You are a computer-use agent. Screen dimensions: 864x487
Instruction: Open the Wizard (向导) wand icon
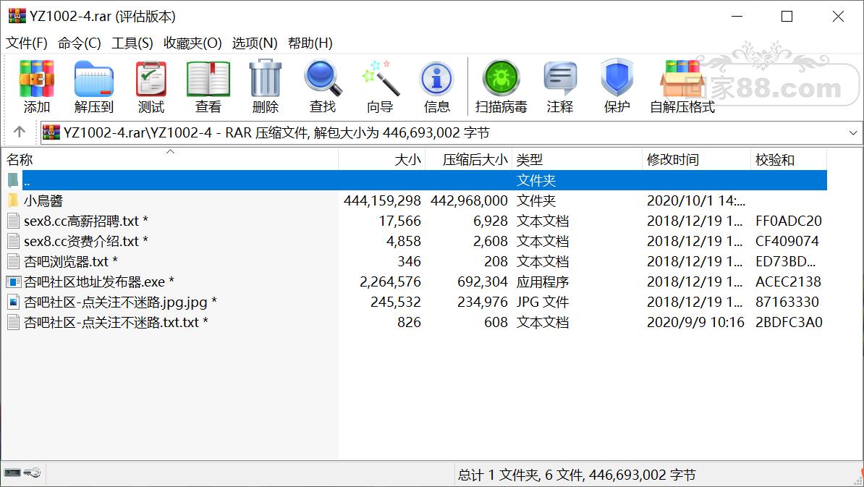[x=380, y=78]
